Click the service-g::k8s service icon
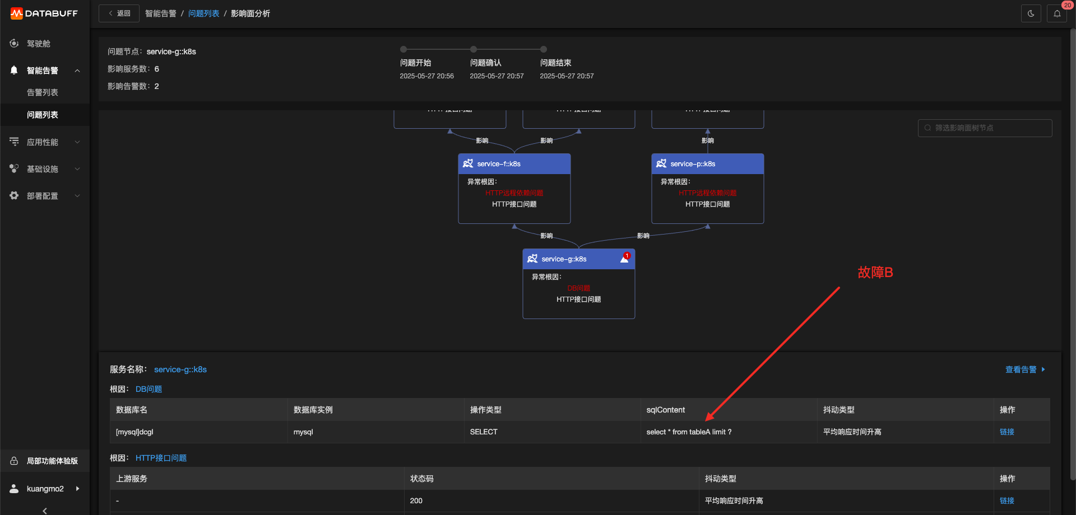This screenshot has height=515, width=1076. 532,259
